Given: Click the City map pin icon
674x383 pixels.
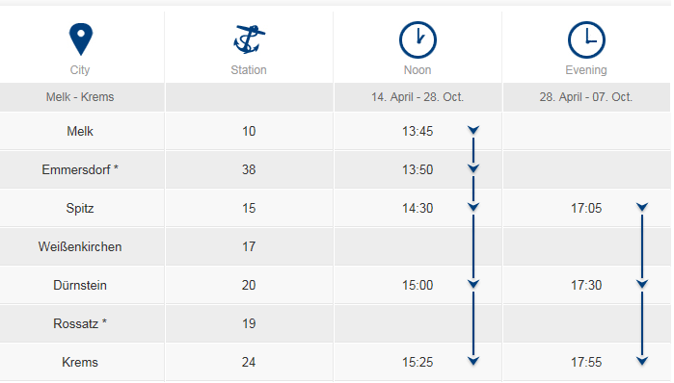Looking at the screenshot, I should tap(81, 39).
